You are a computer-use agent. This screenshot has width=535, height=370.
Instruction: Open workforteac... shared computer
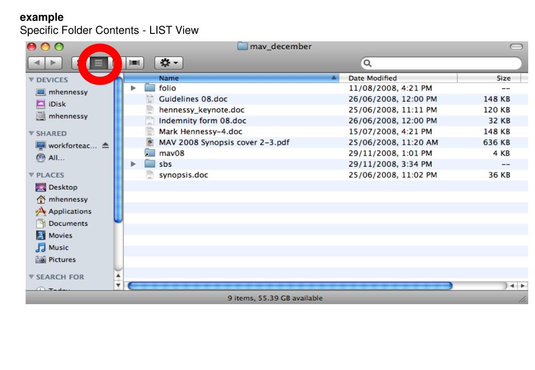coord(66,146)
